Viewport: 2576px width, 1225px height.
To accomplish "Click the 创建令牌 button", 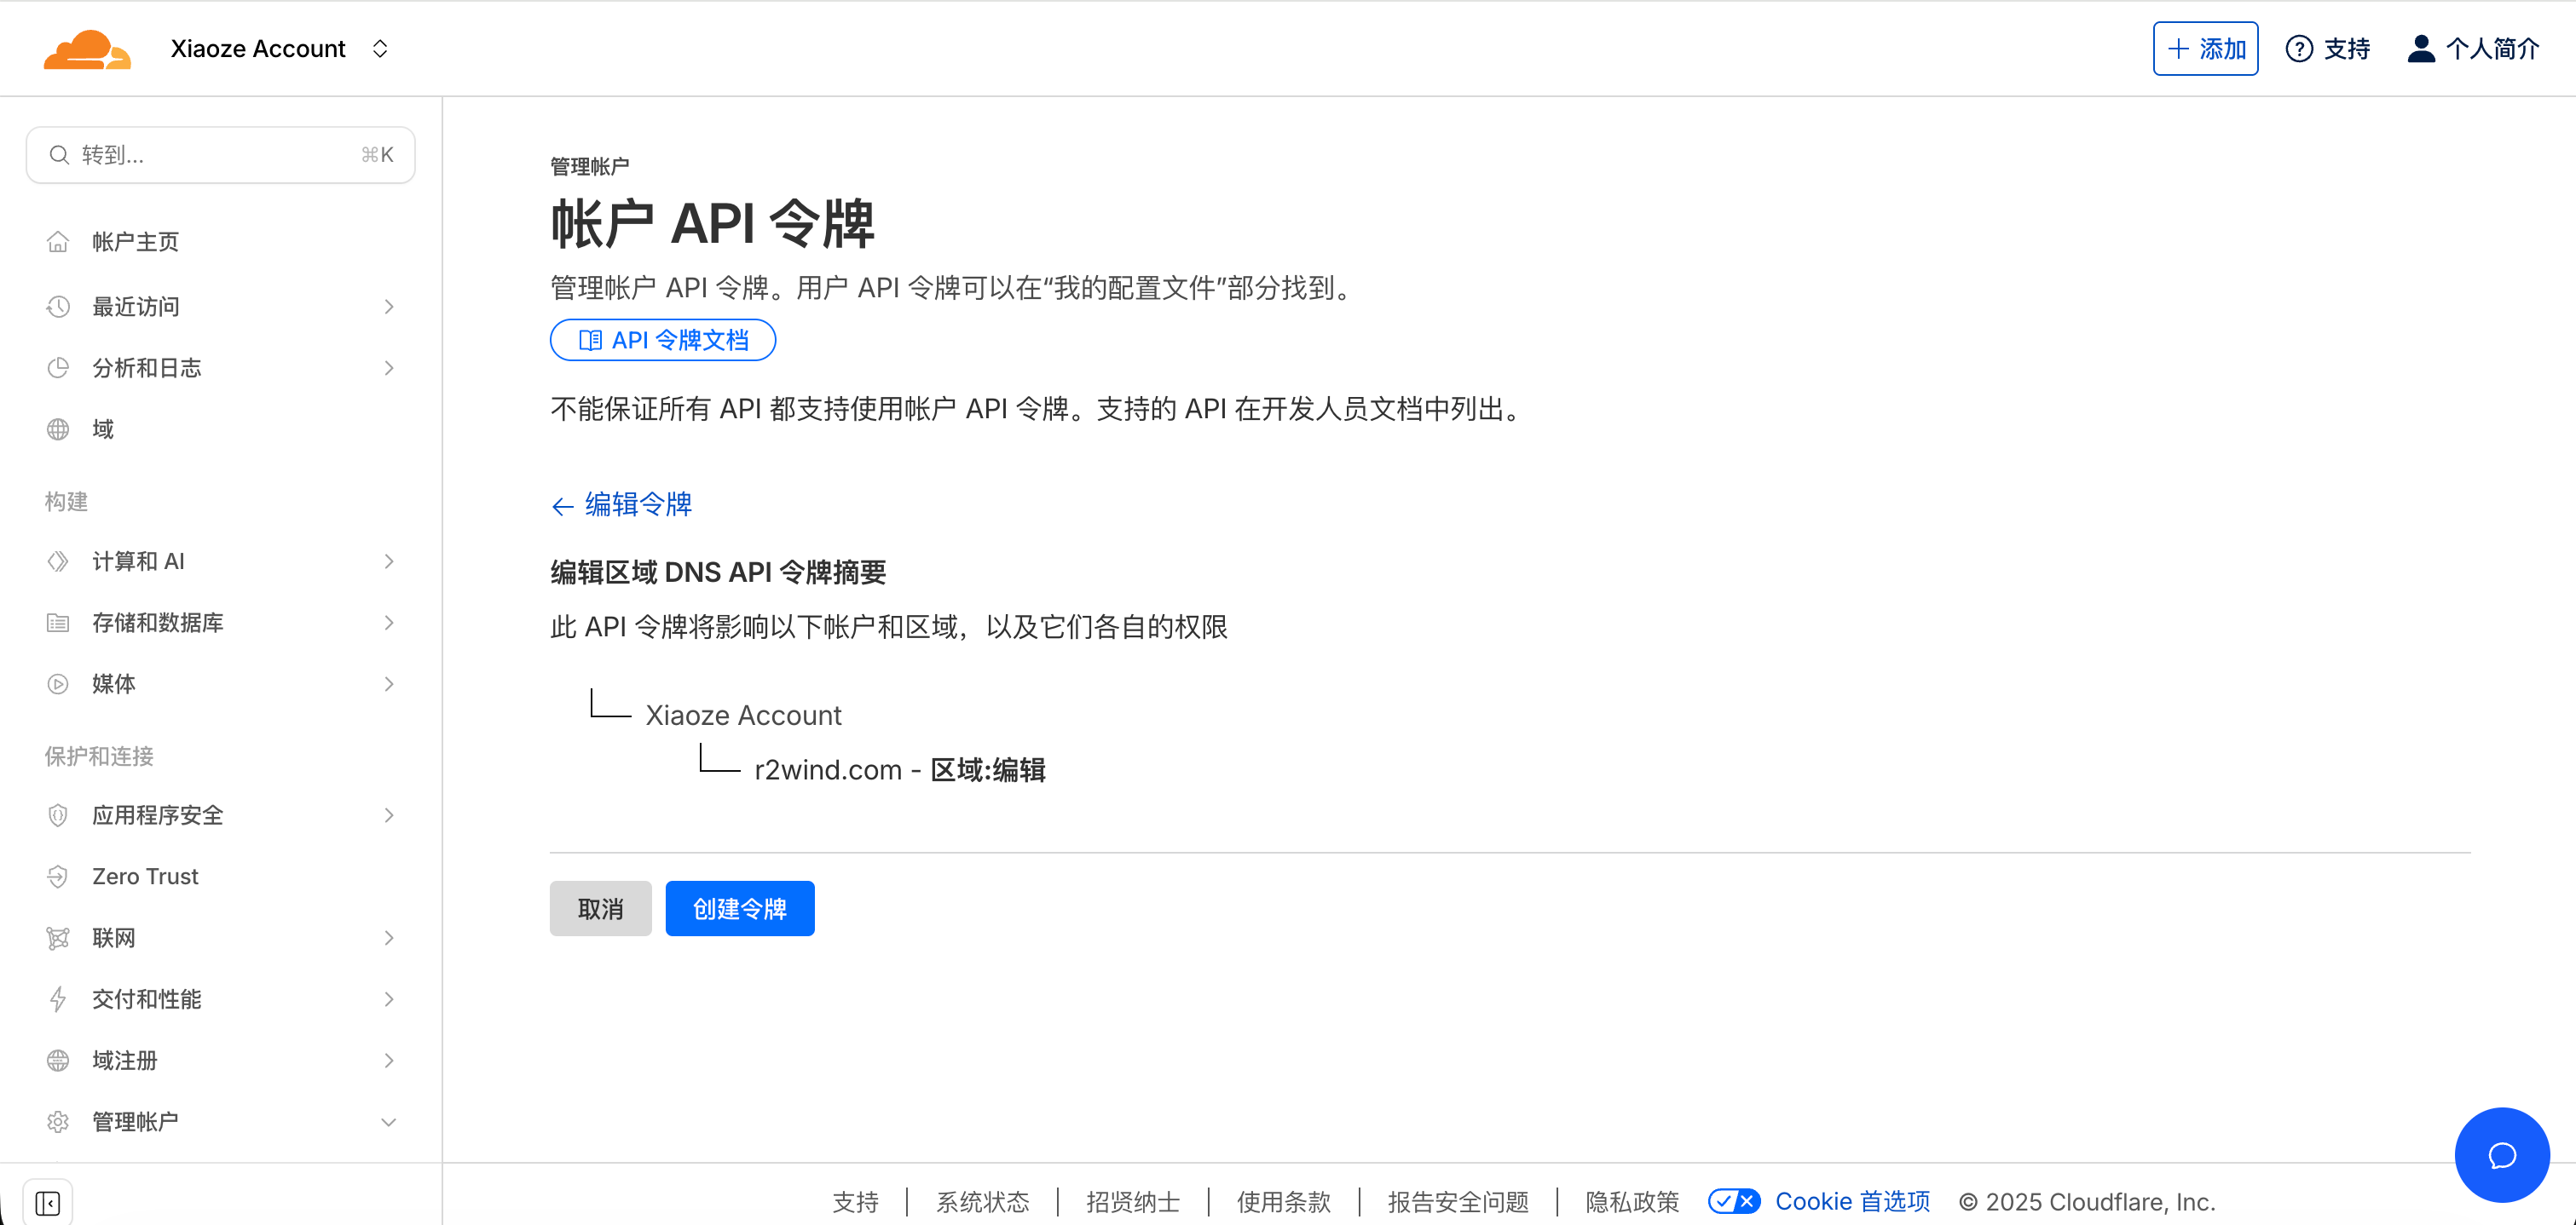I will pos(740,908).
